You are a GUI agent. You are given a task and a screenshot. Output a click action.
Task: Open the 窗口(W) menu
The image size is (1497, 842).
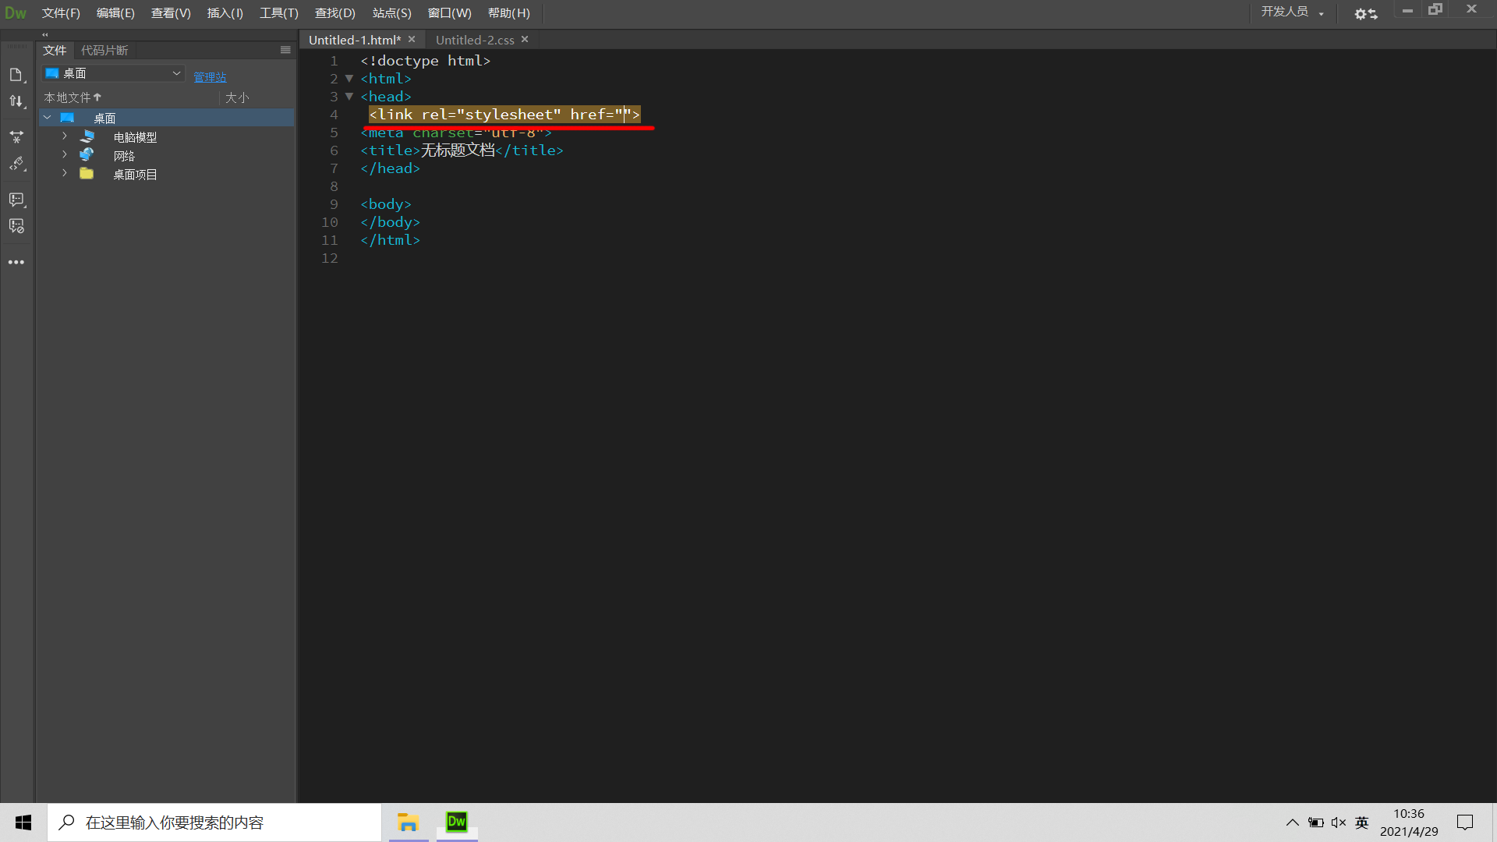pyautogui.click(x=449, y=13)
